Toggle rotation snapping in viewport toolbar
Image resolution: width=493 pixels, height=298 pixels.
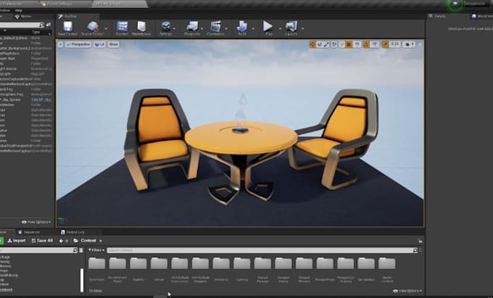[366, 44]
